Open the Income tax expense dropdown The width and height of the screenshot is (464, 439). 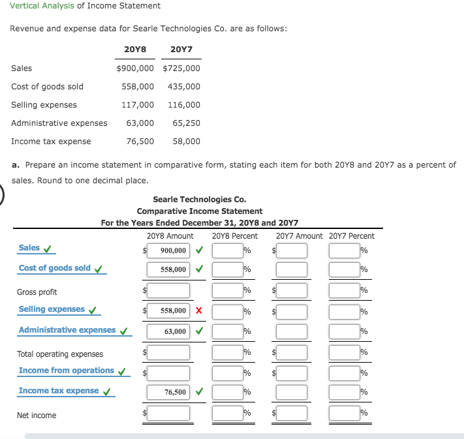tap(67, 391)
